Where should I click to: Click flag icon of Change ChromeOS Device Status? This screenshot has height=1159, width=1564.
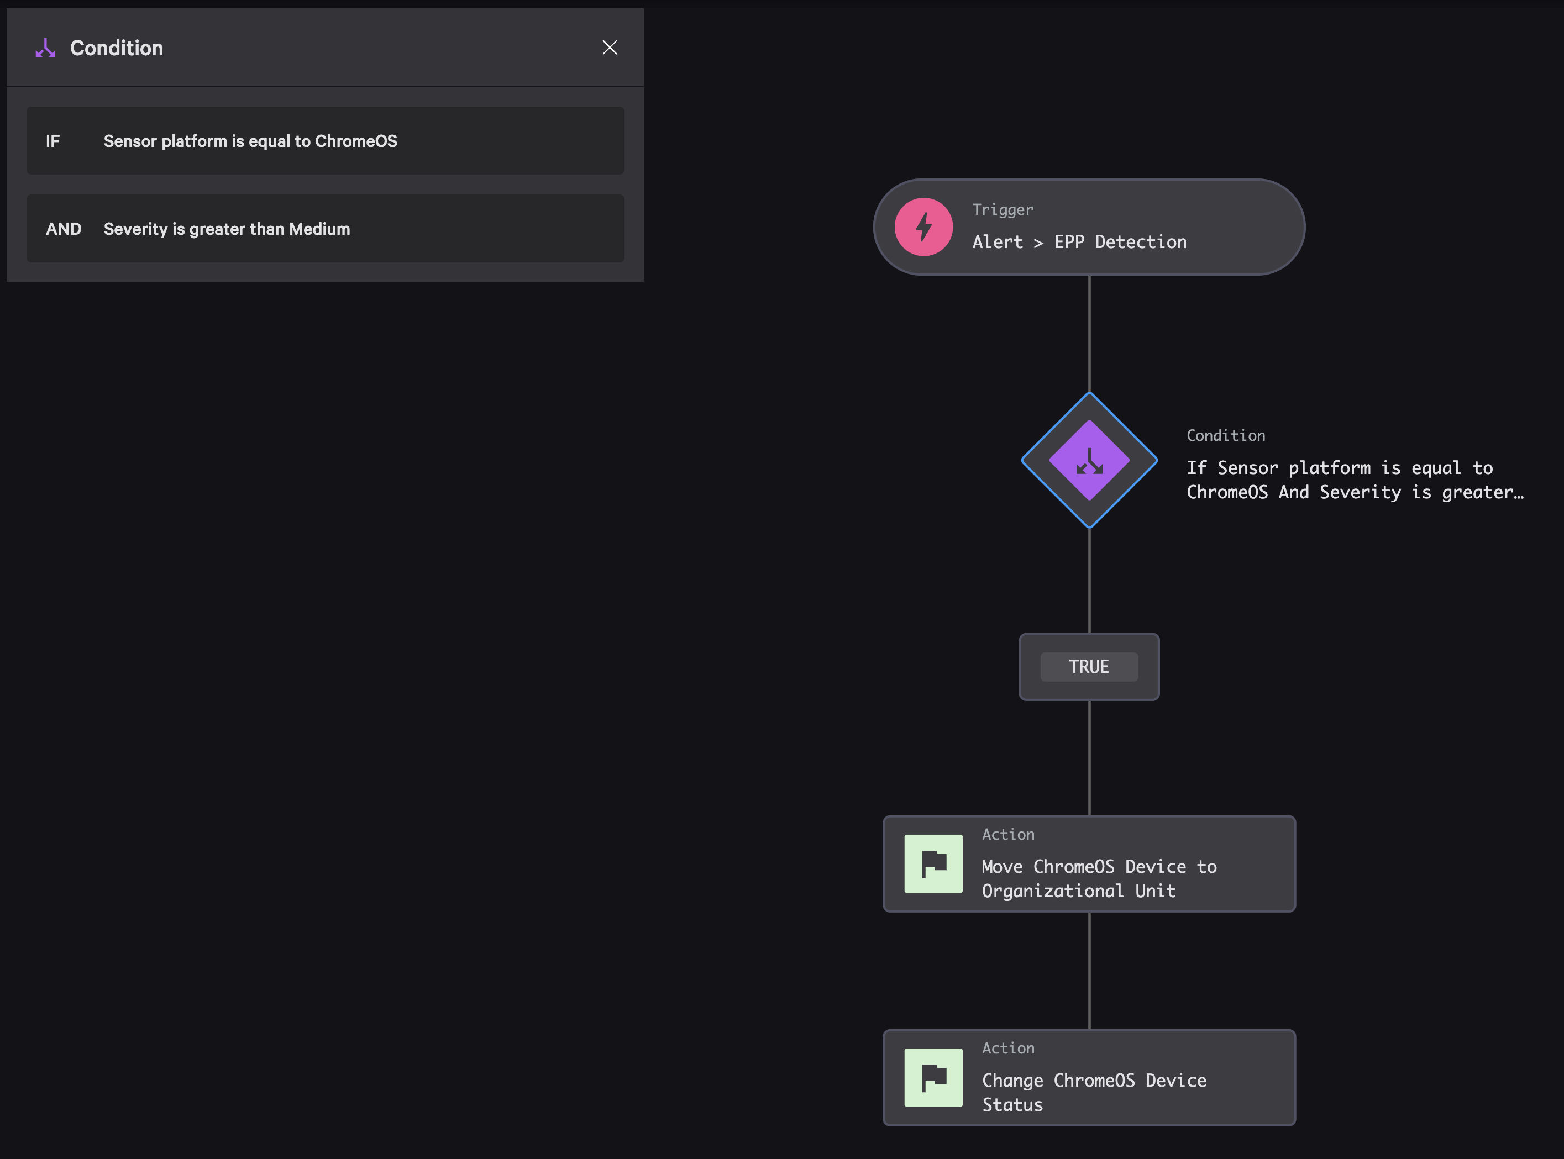[933, 1078]
